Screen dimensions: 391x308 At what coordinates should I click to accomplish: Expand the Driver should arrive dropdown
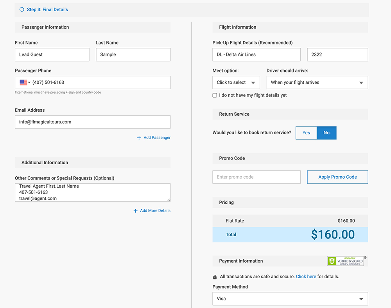[x=317, y=83]
